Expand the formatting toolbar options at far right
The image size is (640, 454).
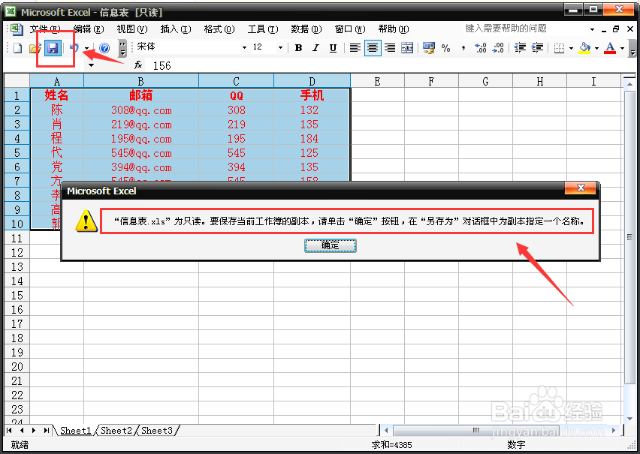pyautogui.click(x=632, y=48)
